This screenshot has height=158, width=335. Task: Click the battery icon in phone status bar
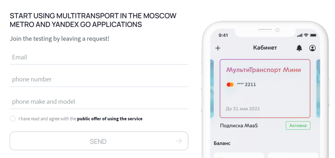(314, 35)
